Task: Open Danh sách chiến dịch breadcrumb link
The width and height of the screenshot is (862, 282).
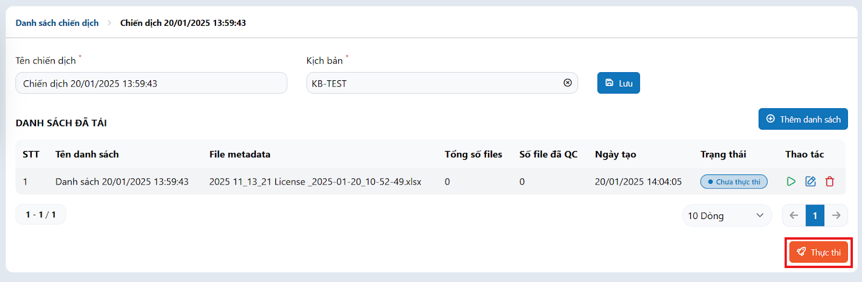Action: [57, 23]
